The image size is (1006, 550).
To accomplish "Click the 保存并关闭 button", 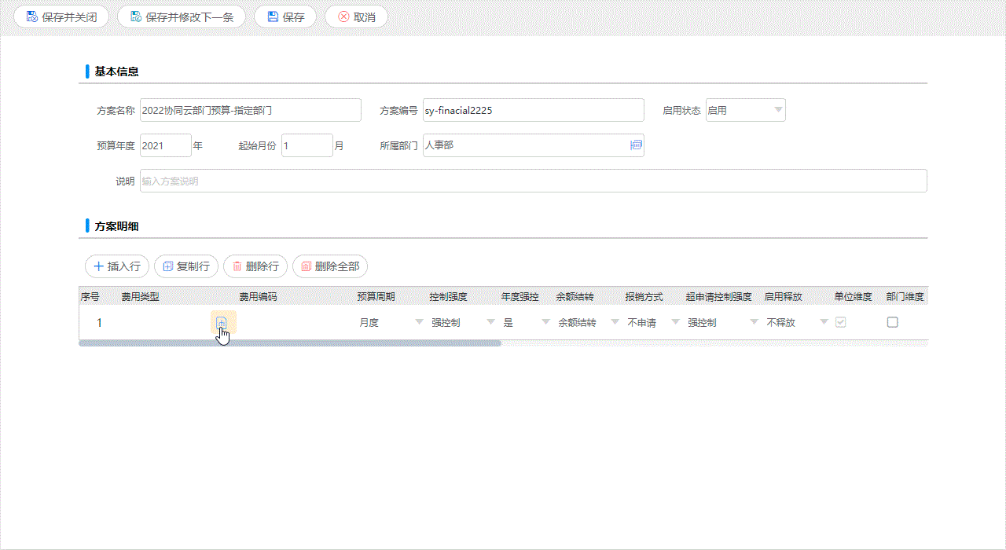I will pyautogui.click(x=61, y=16).
